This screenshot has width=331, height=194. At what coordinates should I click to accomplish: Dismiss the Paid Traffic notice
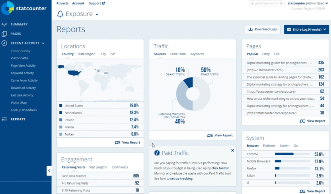click(x=232, y=150)
